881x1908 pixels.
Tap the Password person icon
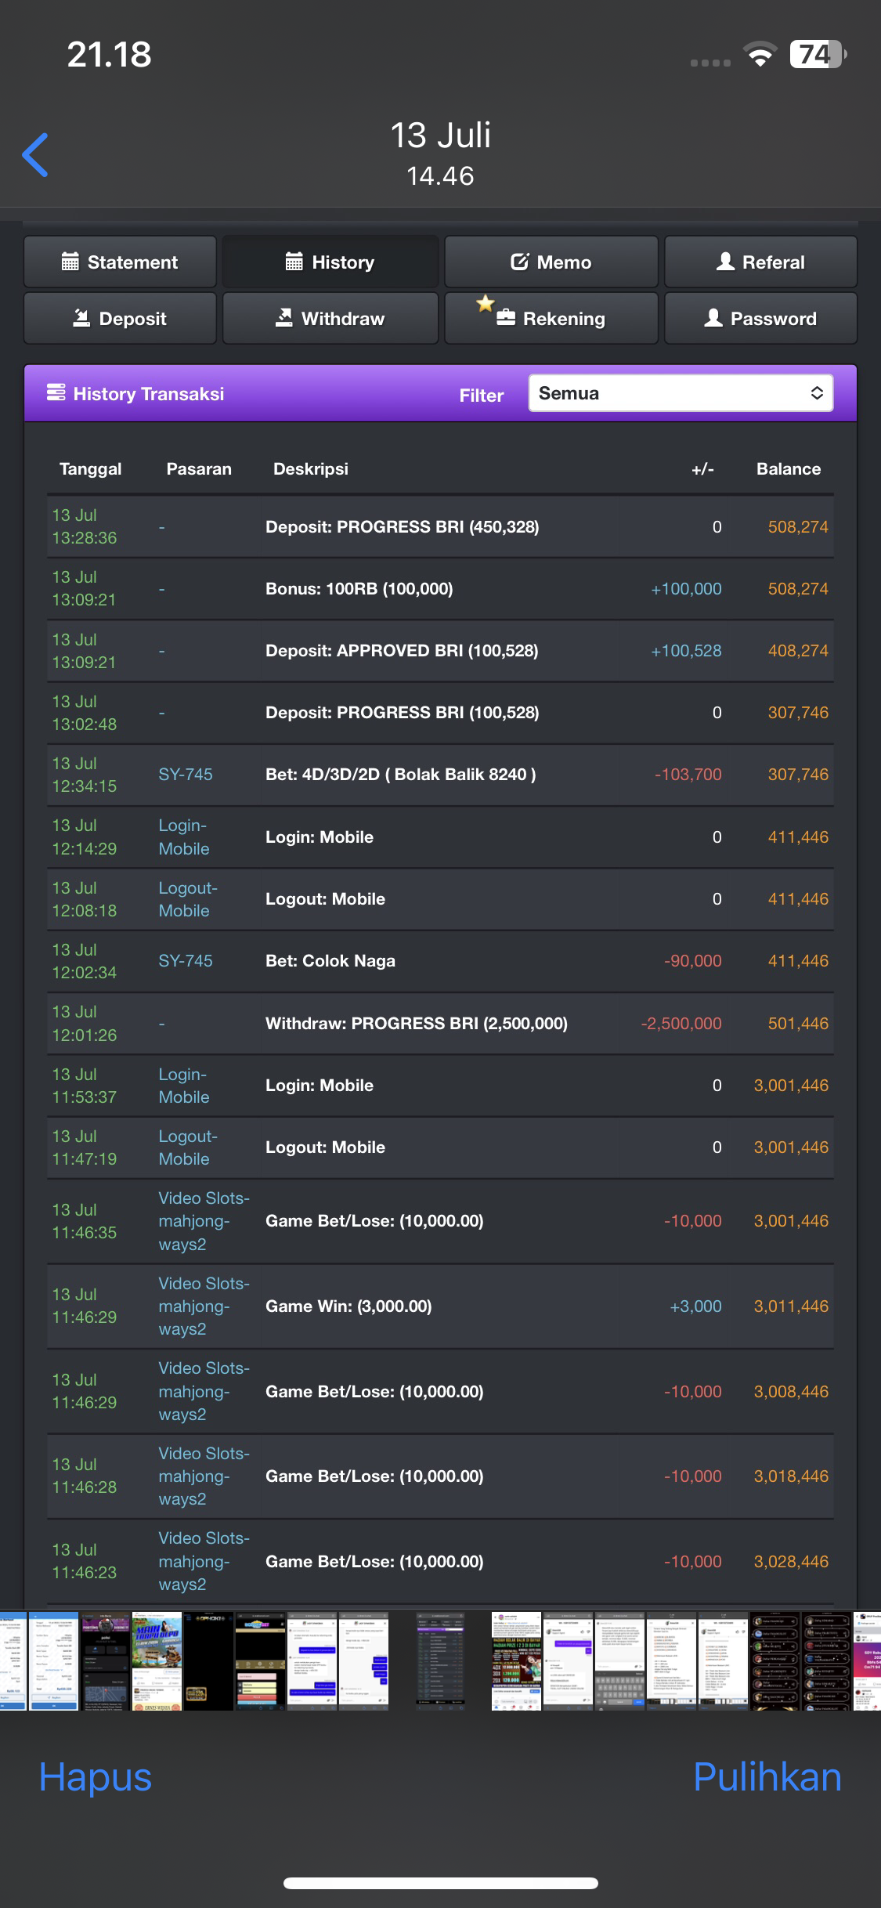click(713, 318)
